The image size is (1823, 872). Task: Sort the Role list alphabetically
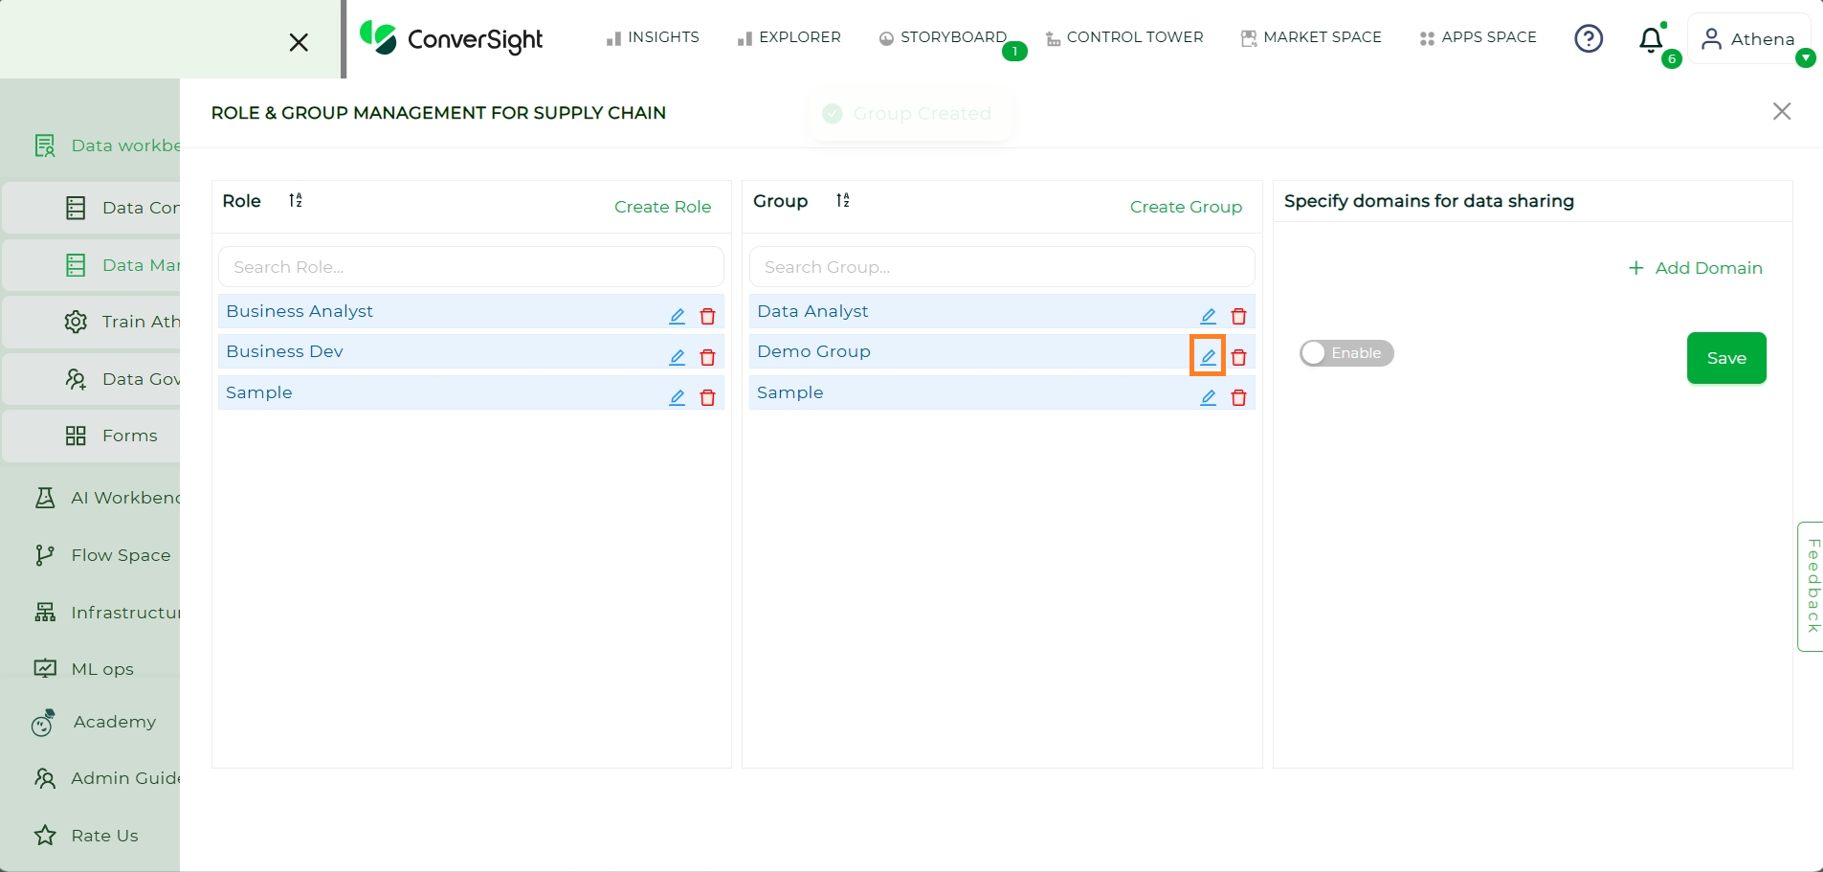296,200
